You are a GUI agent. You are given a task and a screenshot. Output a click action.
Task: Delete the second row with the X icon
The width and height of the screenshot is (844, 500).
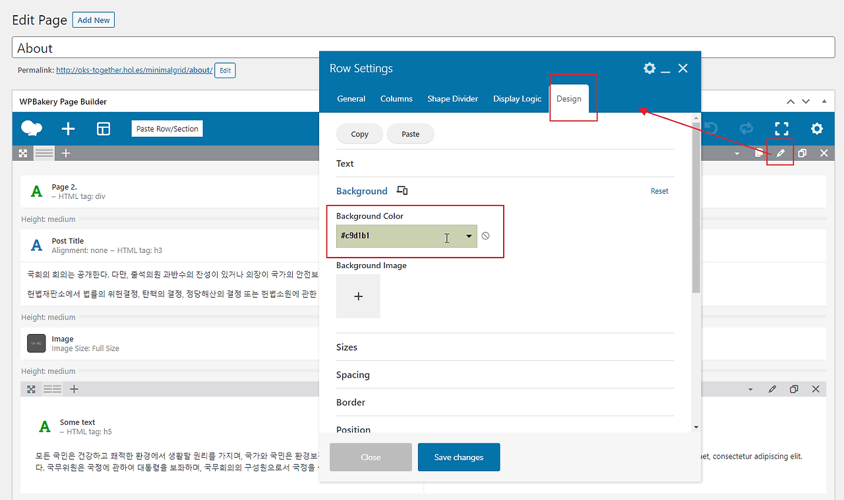point(816,389)
